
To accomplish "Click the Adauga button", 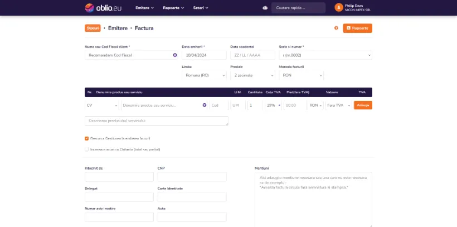I will [363, 105].
